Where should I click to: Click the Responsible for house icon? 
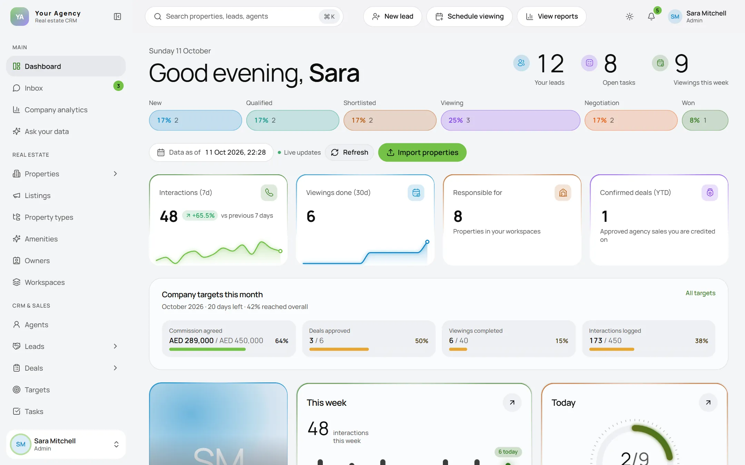pos(563,193)
